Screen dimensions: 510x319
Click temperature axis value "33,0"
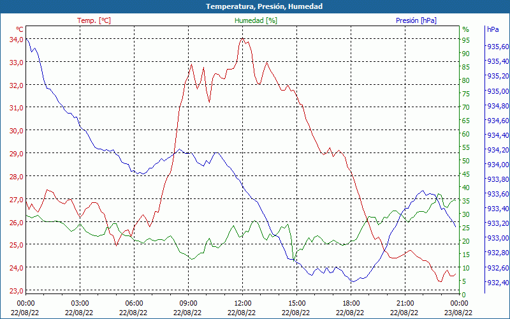(x=17, y=62)
